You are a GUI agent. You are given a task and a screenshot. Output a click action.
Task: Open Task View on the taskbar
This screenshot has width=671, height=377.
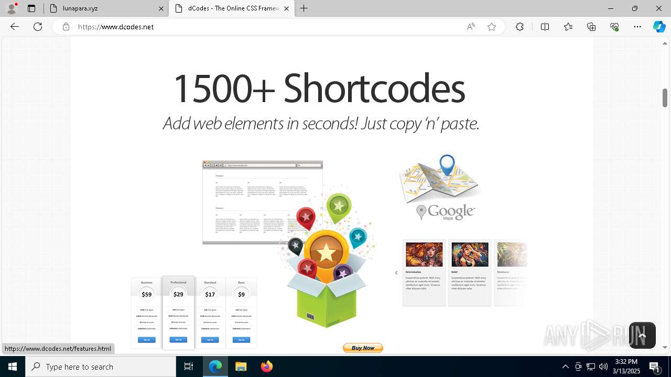point(189,367)
